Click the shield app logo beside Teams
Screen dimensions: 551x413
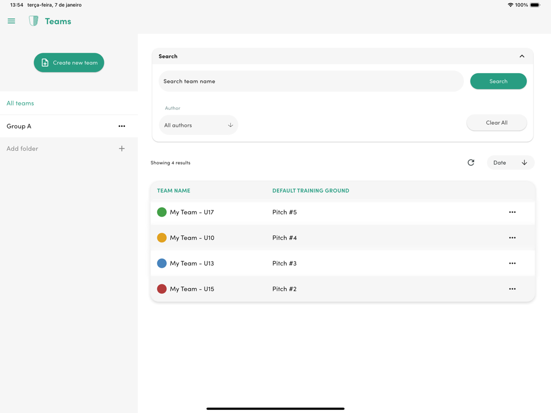pos(33,20)
